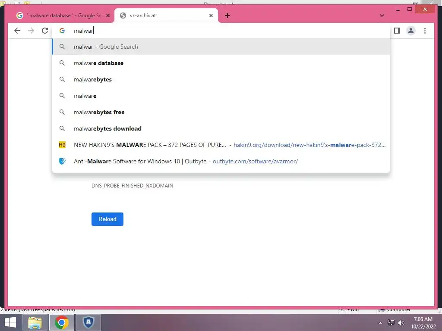The width and height of the screenshot is (442, 331).
Task: Close the vx-archiv.at tab
Action: [x=211, y=16]
